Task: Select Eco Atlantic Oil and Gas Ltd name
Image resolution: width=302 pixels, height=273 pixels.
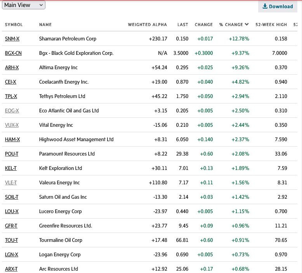Action: click(x=69, y=111)
